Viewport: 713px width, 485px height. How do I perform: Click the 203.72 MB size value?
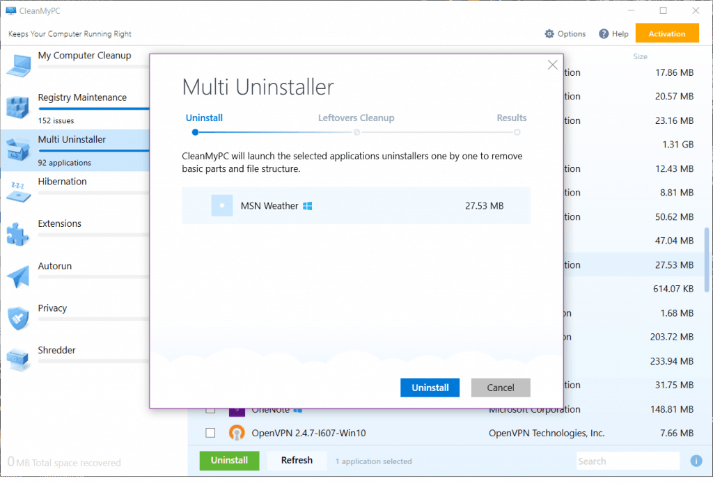click(672, 337)
